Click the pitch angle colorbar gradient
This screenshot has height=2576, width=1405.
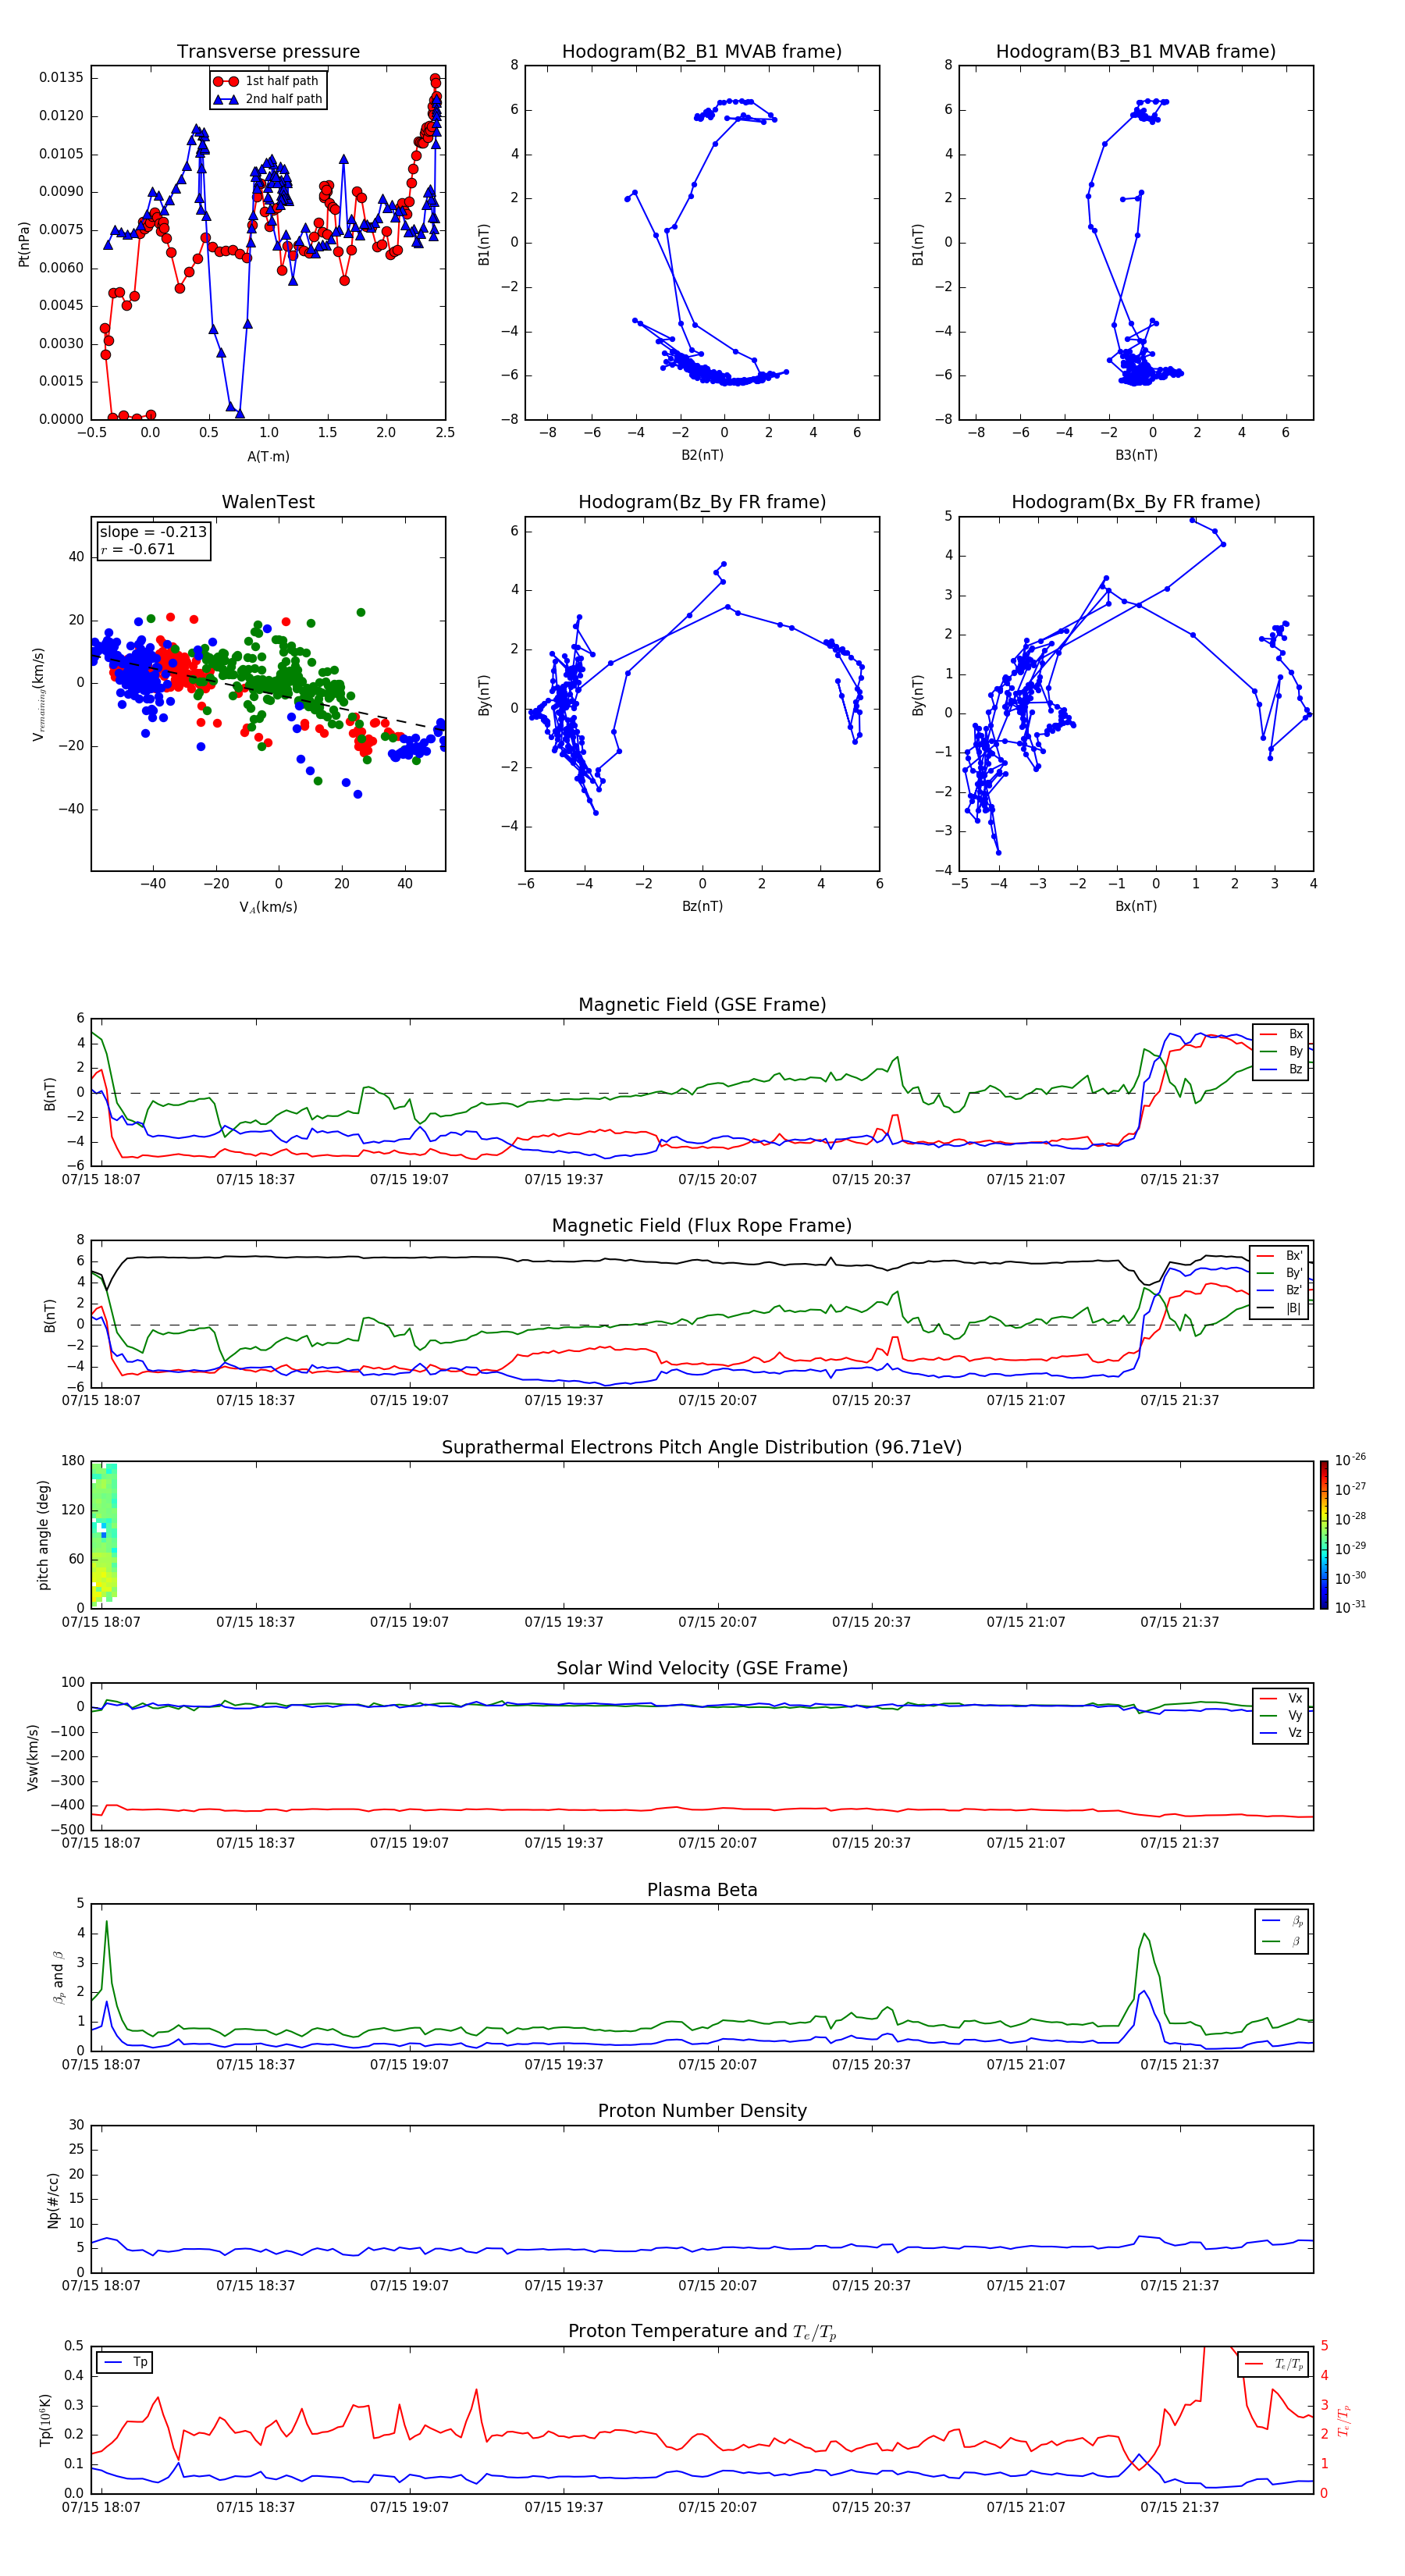pyautogui.click(x=1324, y=1535)
